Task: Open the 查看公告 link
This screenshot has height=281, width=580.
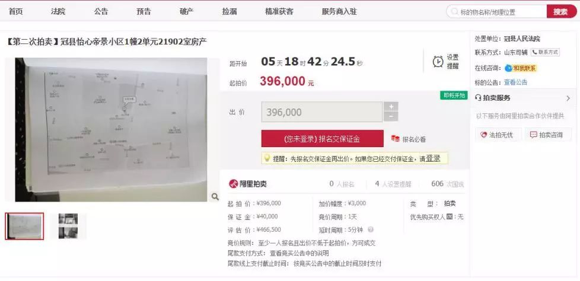Action: point(515,82)
